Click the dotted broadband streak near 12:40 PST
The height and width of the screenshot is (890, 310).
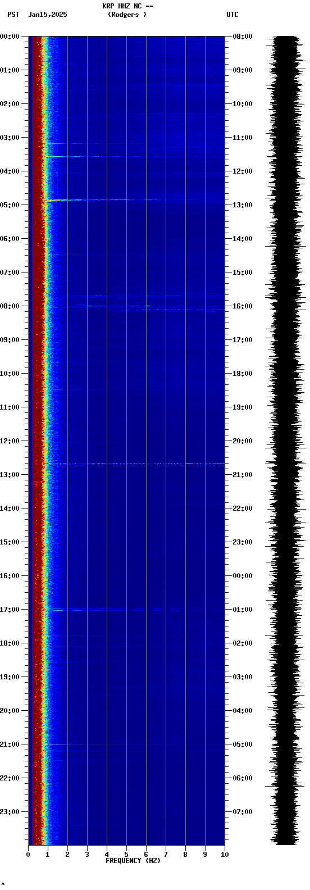click(135, 464)
